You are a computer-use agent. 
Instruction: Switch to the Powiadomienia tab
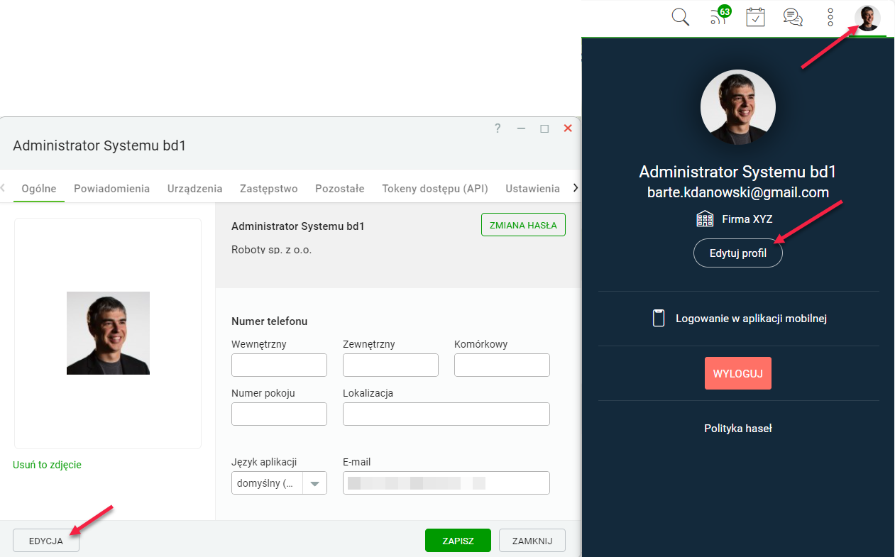coord(111,188)
